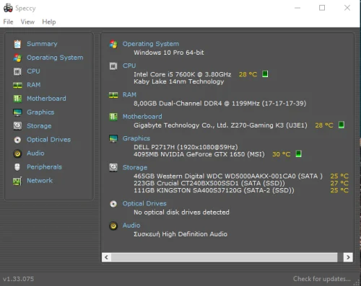This screenshot has height=286, width=361.
Task: Open the View menu
Action: [x=27, y=22]
